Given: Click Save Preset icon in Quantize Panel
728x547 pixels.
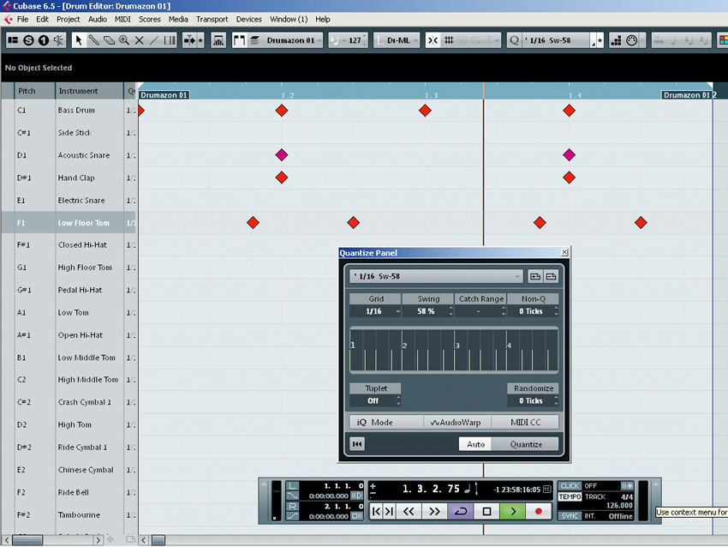Looking at the screenshot, I should [x=534, y=277].
